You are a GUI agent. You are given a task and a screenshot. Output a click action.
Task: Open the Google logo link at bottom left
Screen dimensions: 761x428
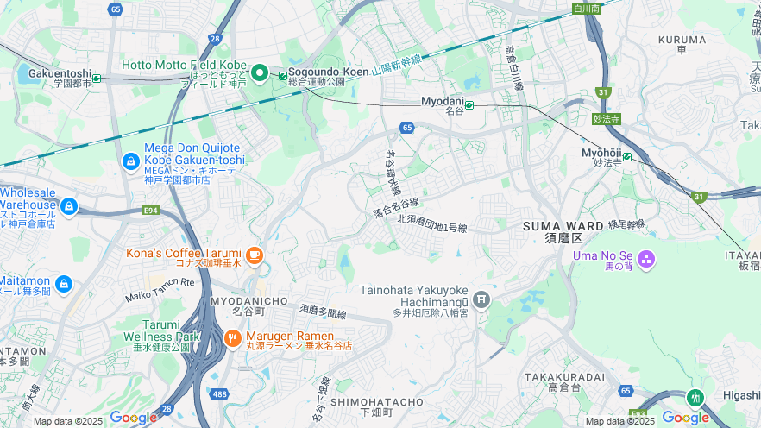click(x=134, y=418)
